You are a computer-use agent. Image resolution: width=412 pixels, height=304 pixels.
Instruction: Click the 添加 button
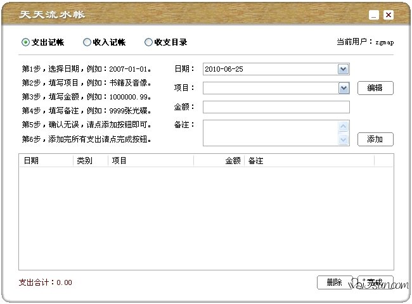click(375, 139)
